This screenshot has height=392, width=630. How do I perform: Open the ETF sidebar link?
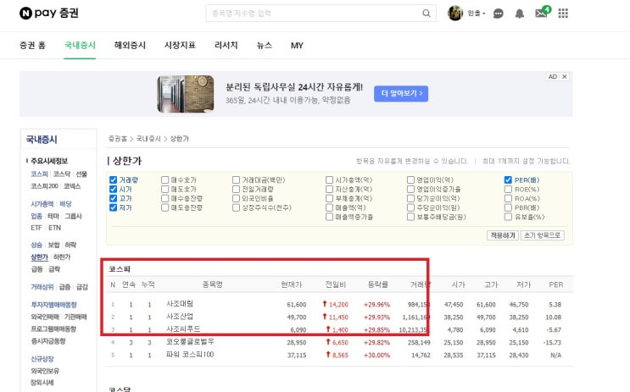click(x=36, y=228)
